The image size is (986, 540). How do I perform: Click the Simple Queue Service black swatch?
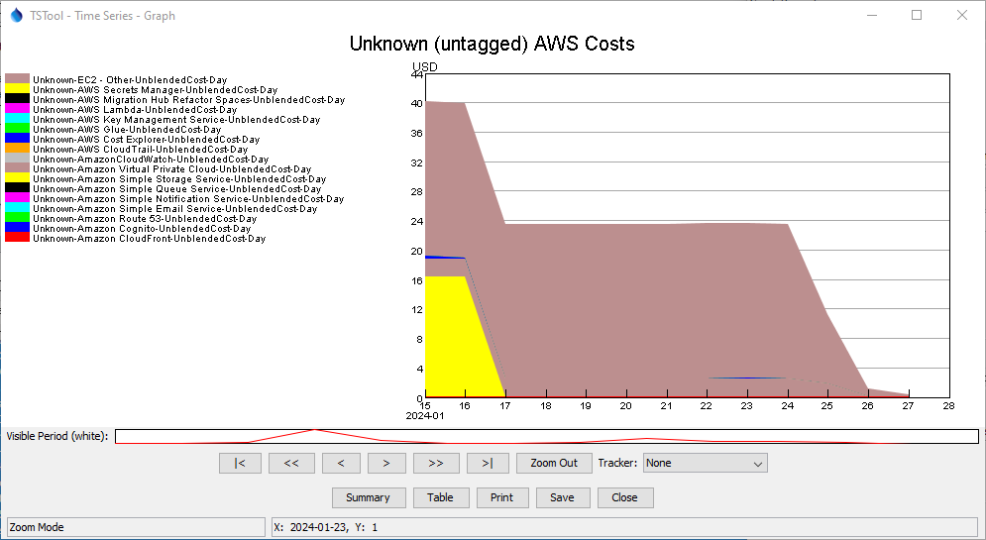click(18, 188)
